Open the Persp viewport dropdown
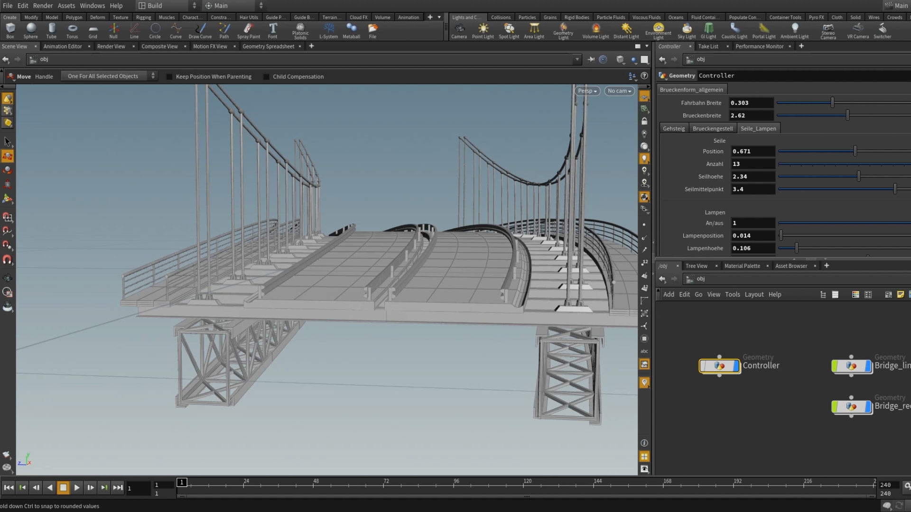This screenshot has height=512, width=911. pyautogui.click(x=587, y=91)
